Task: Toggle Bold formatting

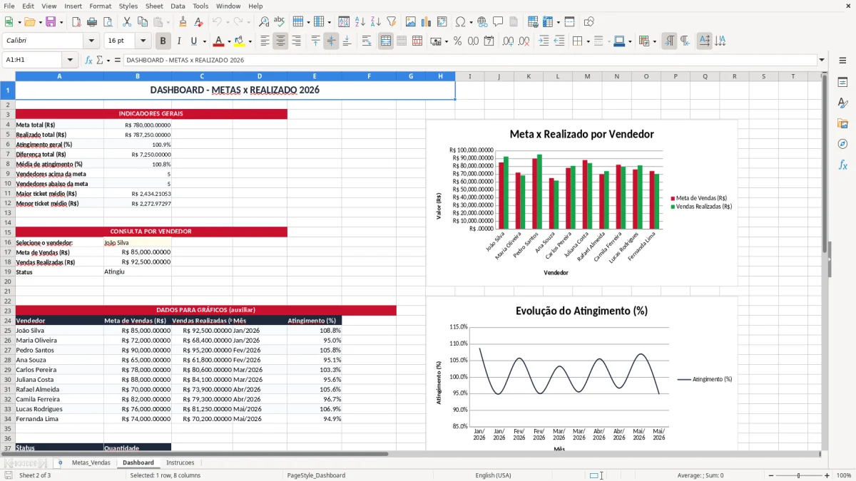Action: coord(163,41)
